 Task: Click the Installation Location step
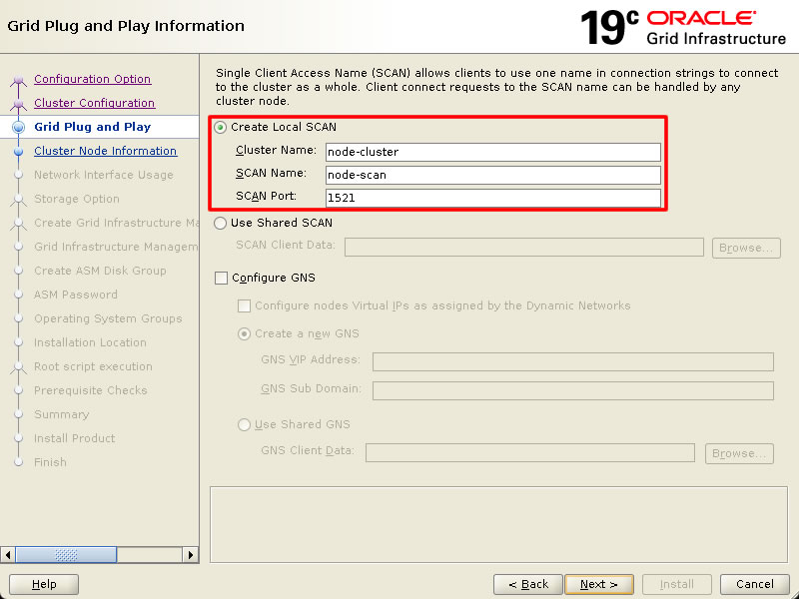point(90,342)
